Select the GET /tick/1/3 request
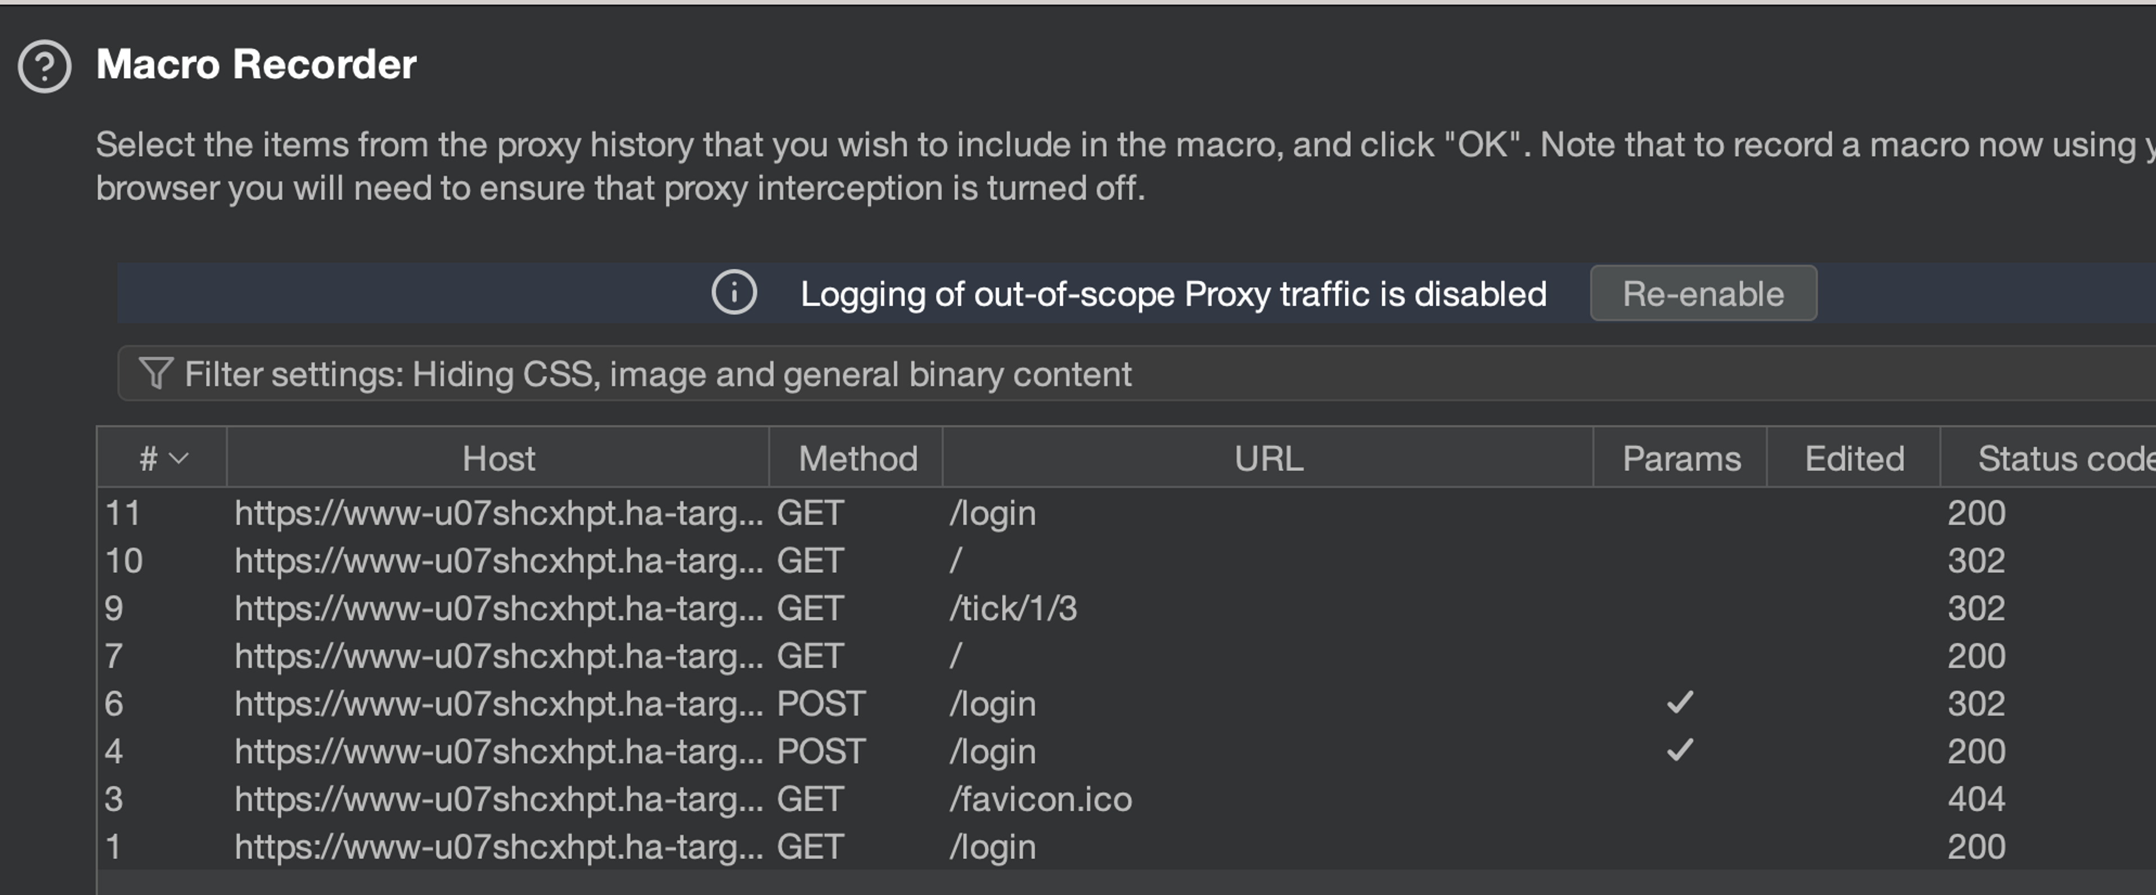 (x=1013, y=608)
